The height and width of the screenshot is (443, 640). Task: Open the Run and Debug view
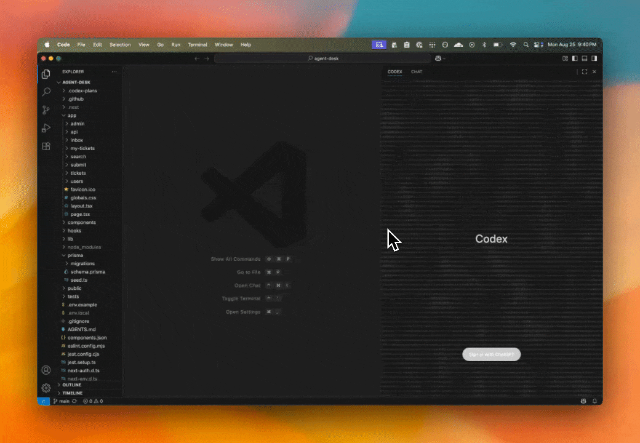(x=46, y=128)
